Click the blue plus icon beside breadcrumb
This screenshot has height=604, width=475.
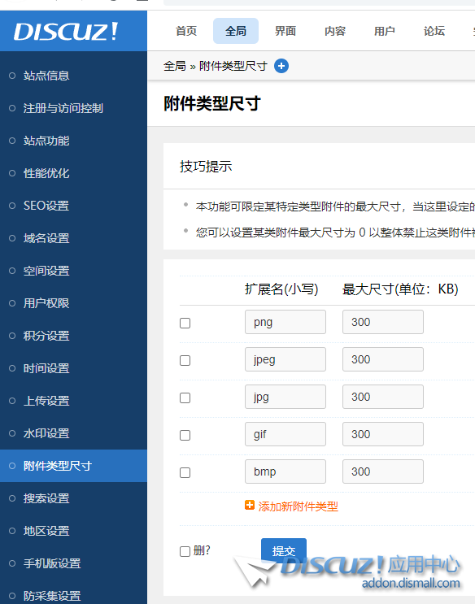pyautogui.click(x=281, y=66)
